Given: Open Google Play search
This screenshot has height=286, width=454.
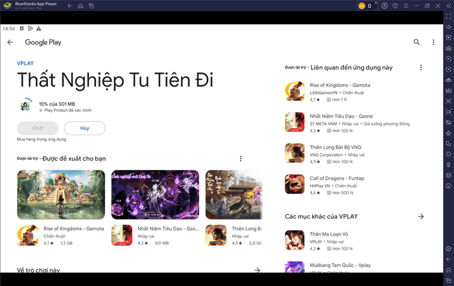Looking at the screenshot, I should (x=416, y=42).
